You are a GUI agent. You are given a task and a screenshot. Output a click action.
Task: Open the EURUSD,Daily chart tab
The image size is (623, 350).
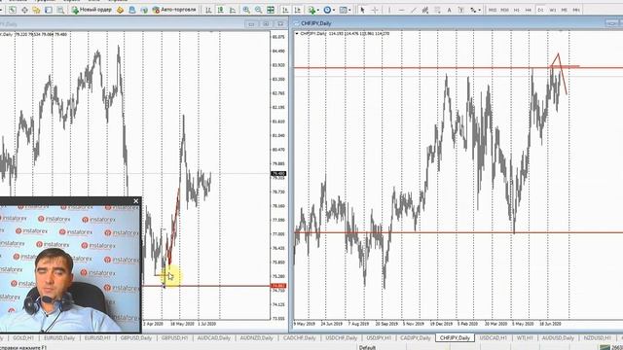click(59, 338)
